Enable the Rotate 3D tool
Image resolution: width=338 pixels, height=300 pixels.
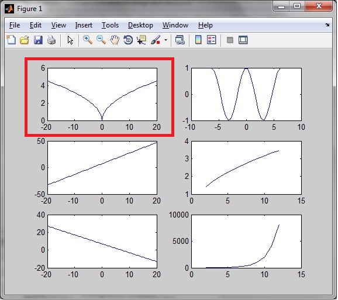pos(128,40)
